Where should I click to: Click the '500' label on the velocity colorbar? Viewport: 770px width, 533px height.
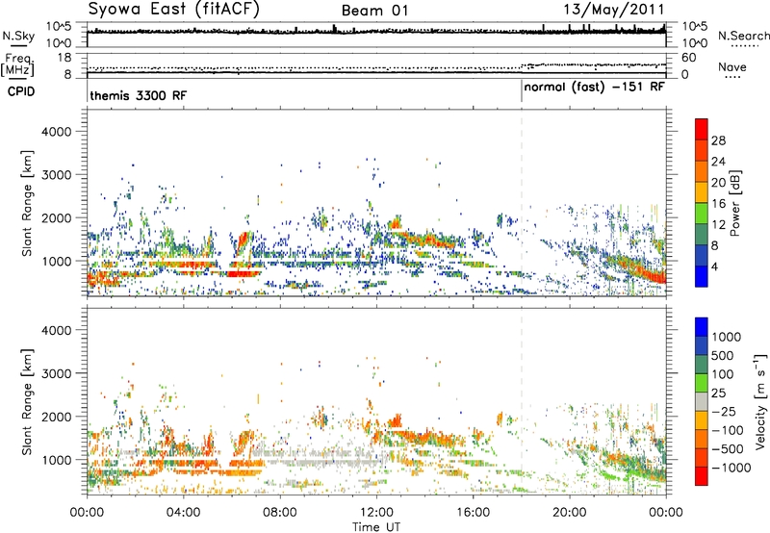point(722,356)
